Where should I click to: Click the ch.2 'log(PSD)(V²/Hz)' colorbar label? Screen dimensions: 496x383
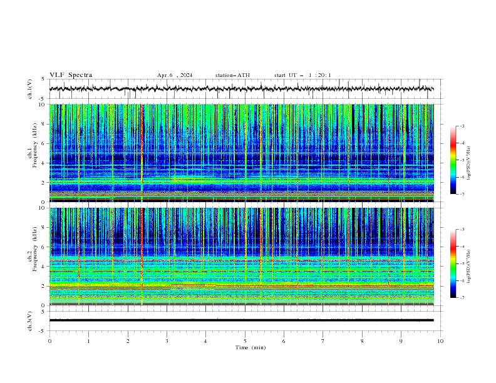coord(469,267)
